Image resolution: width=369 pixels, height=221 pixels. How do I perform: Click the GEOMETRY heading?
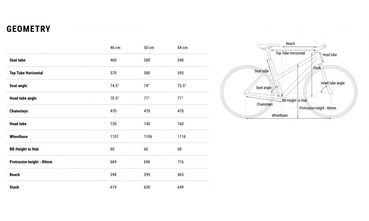pos(28,29)
